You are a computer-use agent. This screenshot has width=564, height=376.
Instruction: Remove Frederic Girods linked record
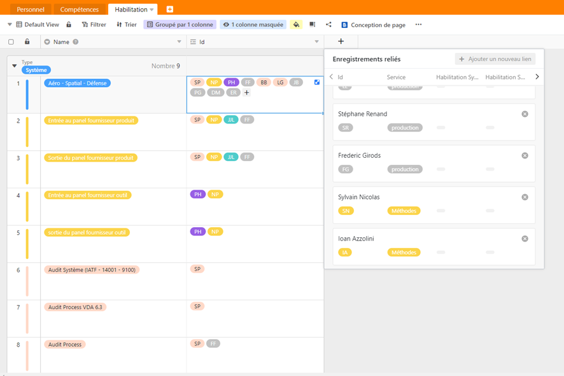pyautogui.click(x=525, y=155)
